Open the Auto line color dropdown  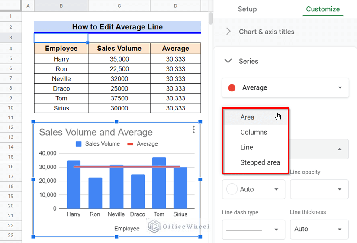click(254, 189)
